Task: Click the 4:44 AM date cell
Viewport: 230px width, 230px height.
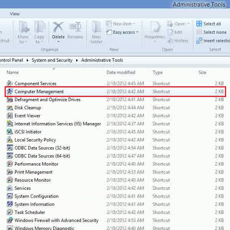Action: point(125,108)
